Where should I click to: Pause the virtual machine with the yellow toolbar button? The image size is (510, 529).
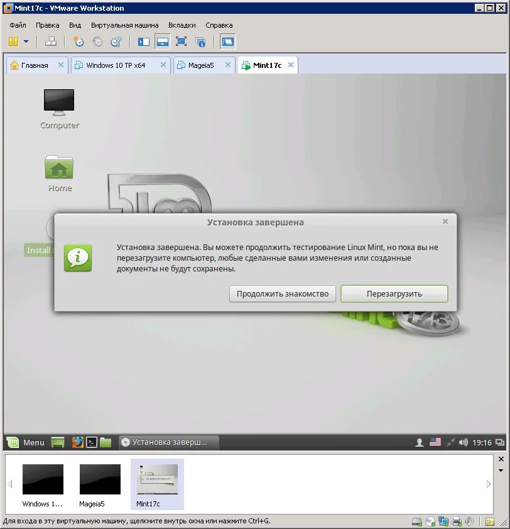pos(13,41)
